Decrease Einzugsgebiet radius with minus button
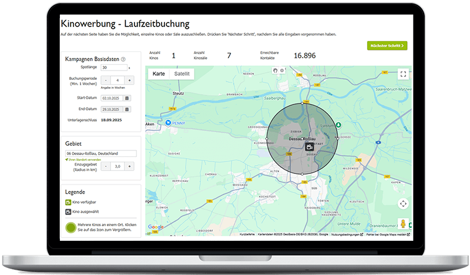This screenshot has height=275, width=470. pos(105,166)
